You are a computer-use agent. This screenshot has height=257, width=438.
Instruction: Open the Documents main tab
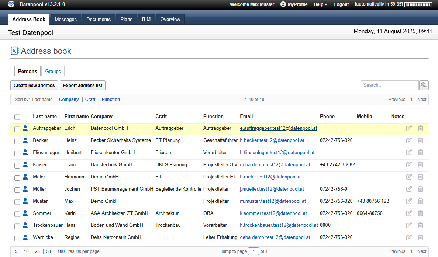tap(99, 19)
